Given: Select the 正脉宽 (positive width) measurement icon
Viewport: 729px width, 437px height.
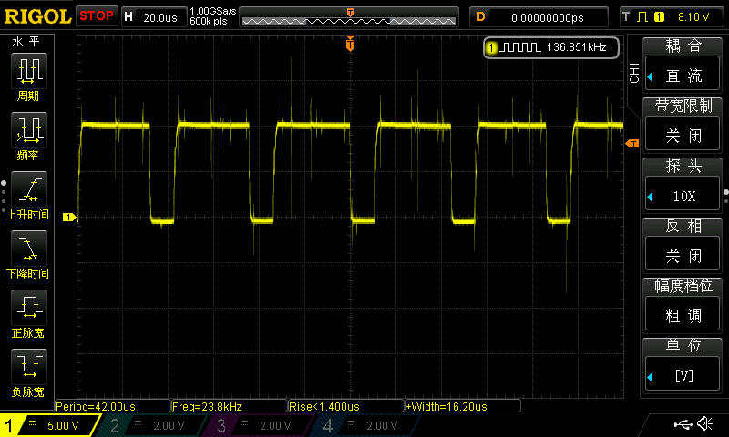Looking at the screenshot, I should click(29, 308).
